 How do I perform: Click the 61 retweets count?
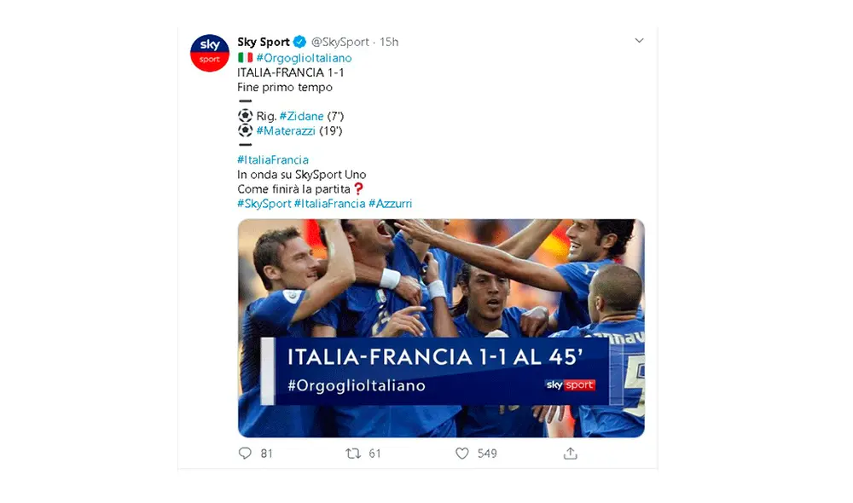374,454
